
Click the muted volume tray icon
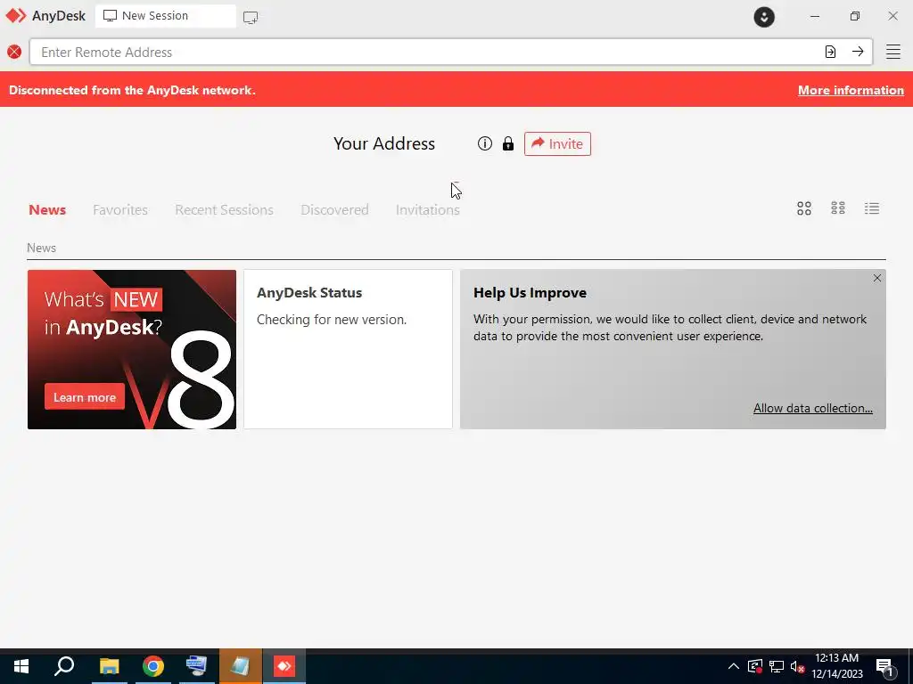(x=797, y=666)
